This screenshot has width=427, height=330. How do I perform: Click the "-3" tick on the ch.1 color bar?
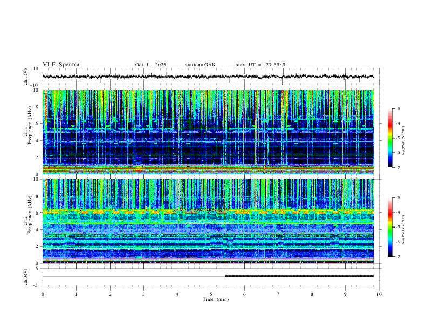tap(397, 108)
